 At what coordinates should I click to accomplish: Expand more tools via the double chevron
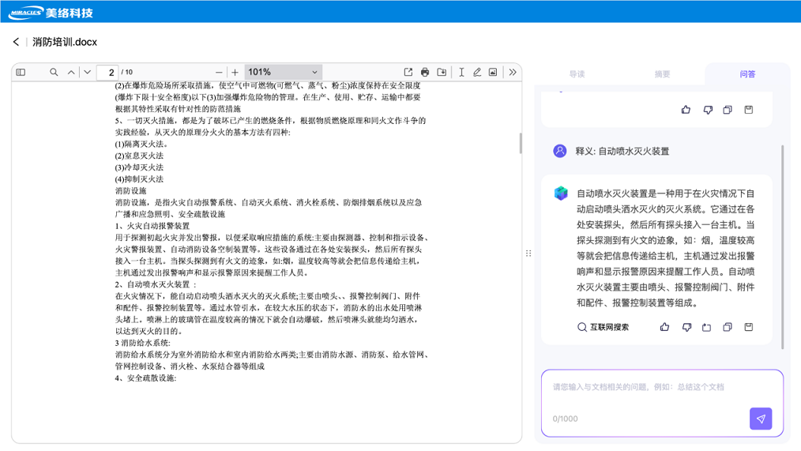[x=512, y=72]
